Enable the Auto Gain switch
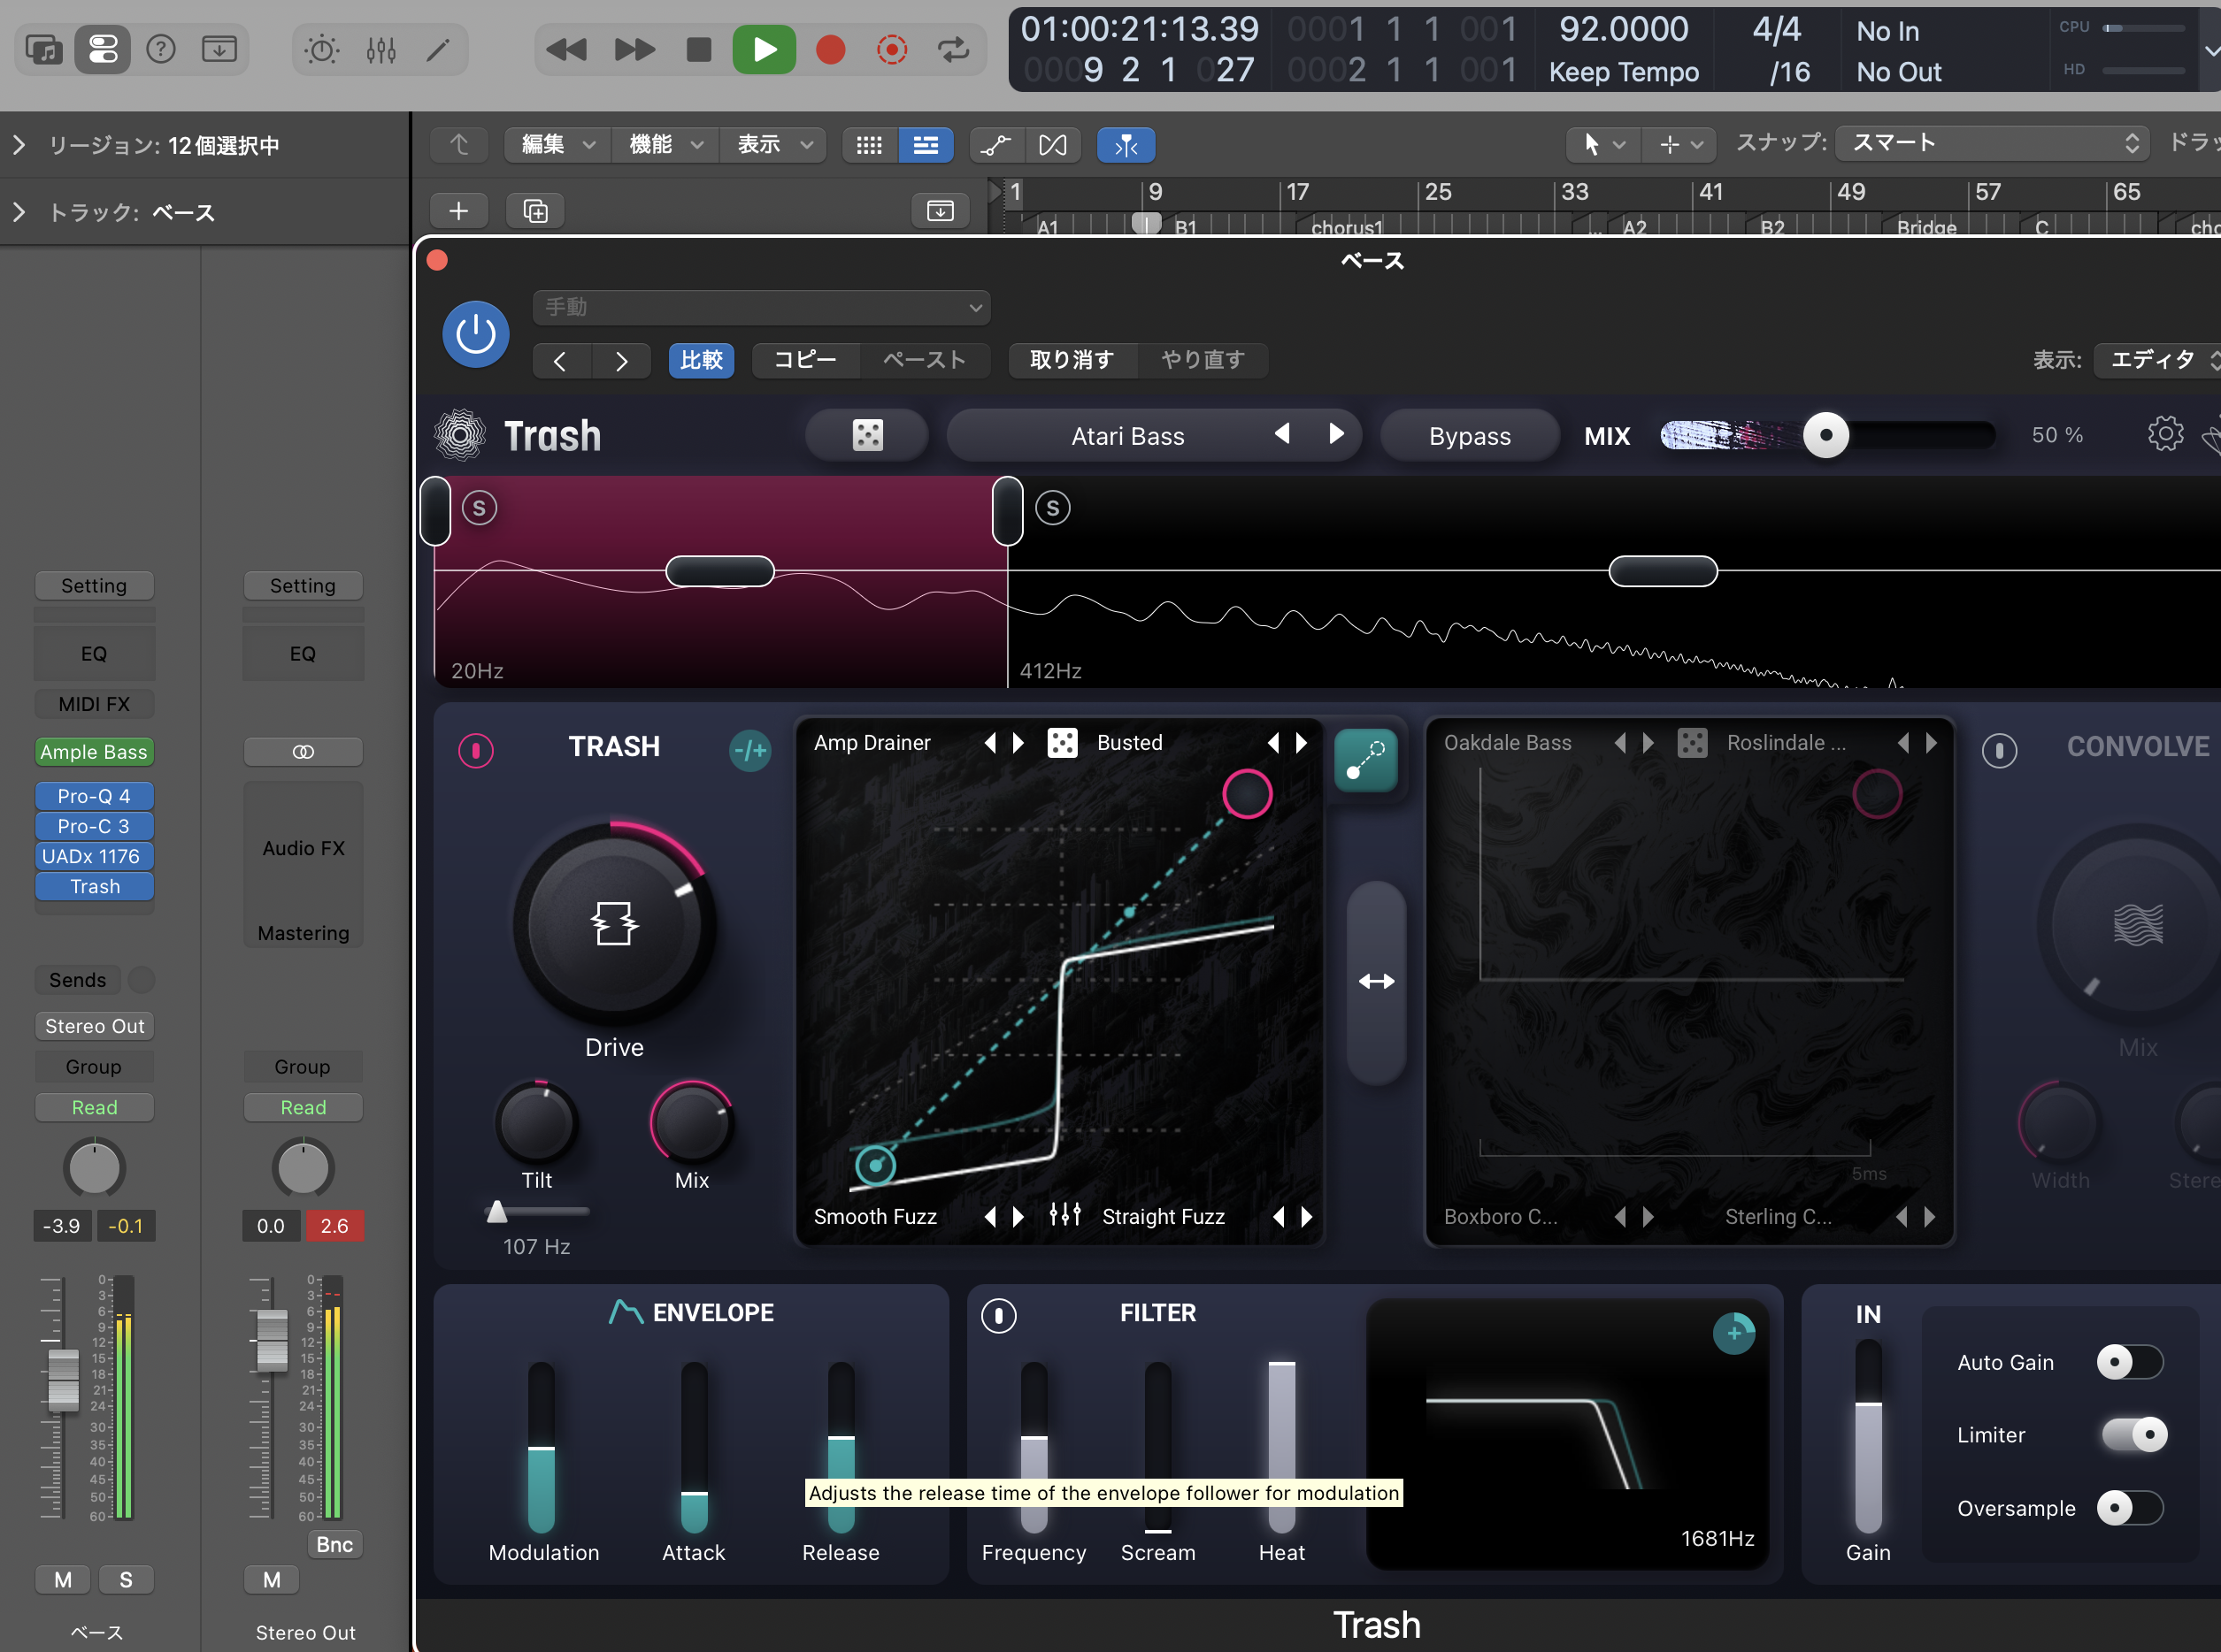 pyautogui.click(x=2130, y=1362)
